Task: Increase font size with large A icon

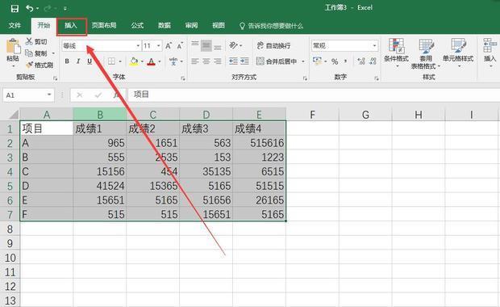Action: 169,46
